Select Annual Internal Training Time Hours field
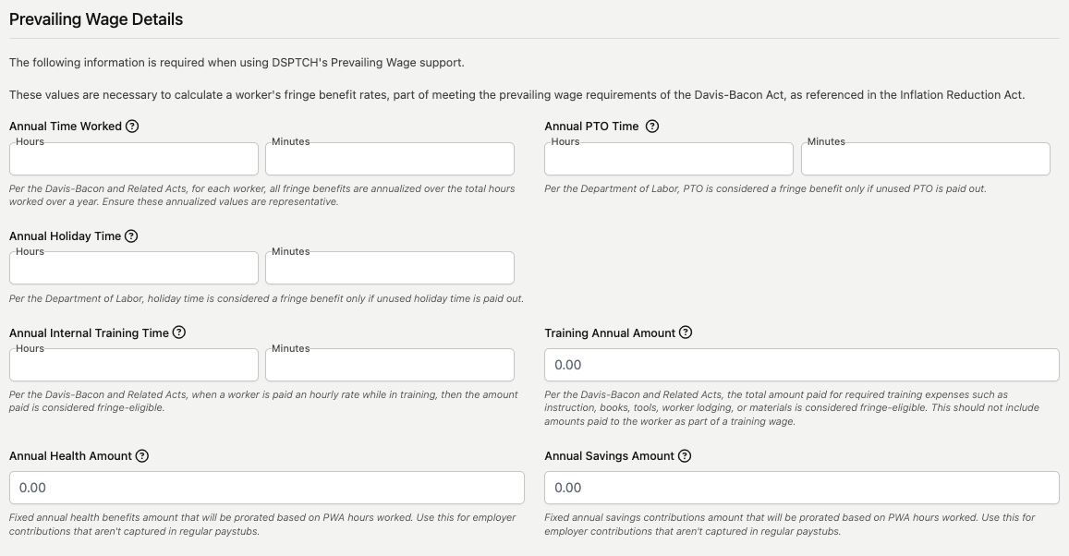This screenshot has width=1069, height=556. (x=134, y=365)
